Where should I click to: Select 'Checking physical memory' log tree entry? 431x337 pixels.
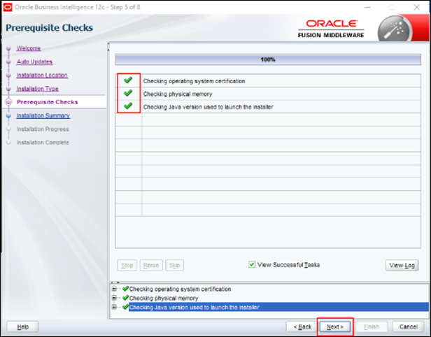point(164,298)
